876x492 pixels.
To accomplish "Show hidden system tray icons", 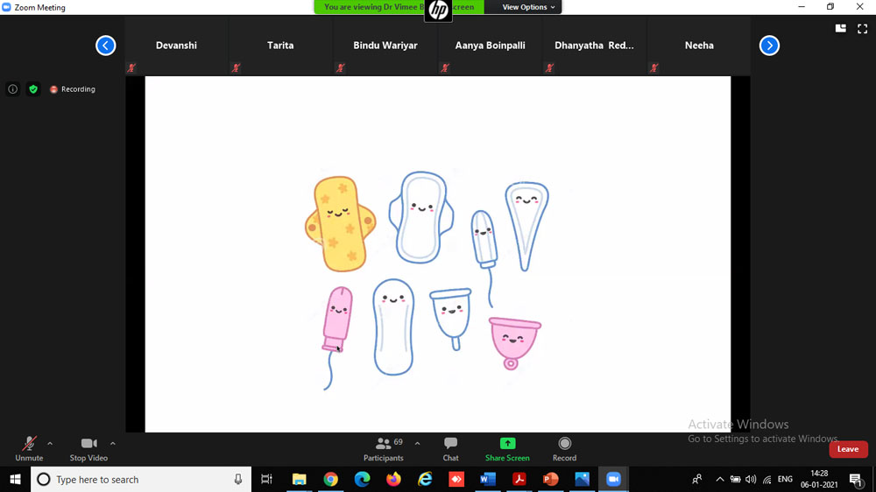I will pos(719,479).
